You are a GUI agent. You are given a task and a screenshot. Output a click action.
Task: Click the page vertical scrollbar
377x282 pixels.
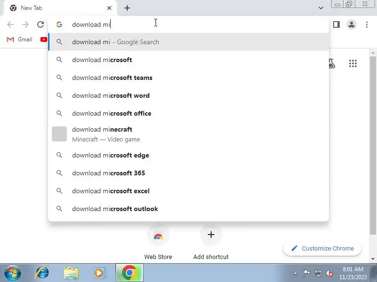click(373, 146)
